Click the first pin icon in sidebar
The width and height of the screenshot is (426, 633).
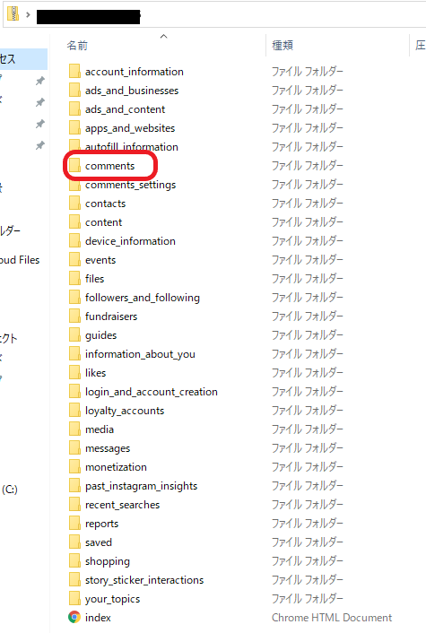coord(40,81)
